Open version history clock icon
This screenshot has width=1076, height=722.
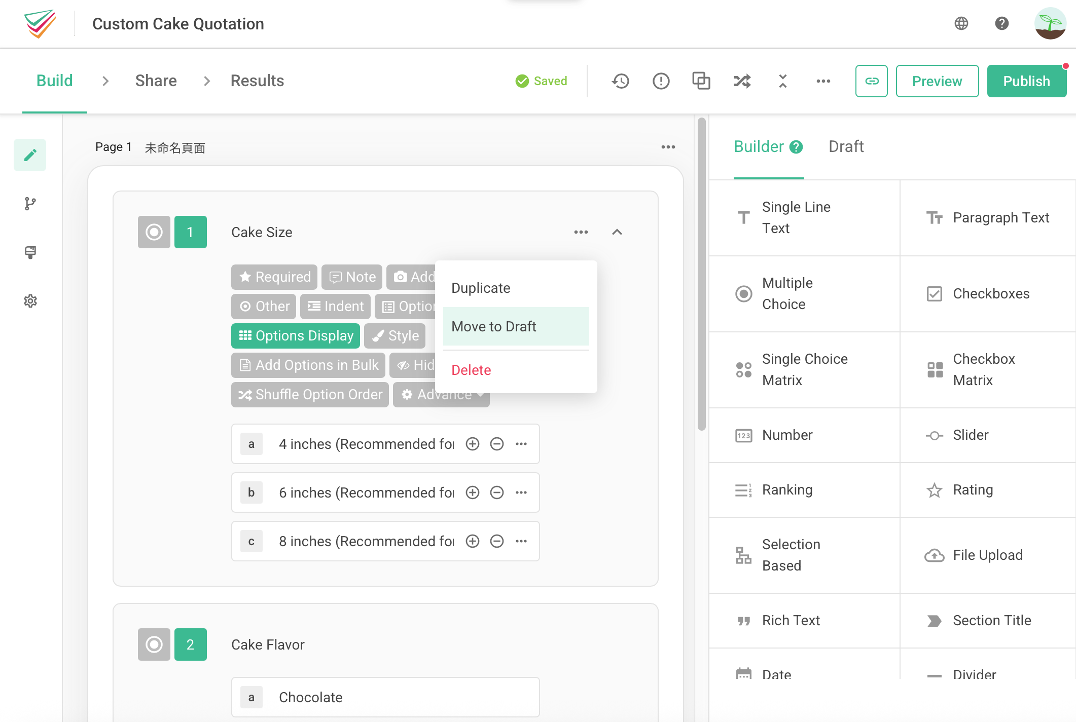coord(620,81)
